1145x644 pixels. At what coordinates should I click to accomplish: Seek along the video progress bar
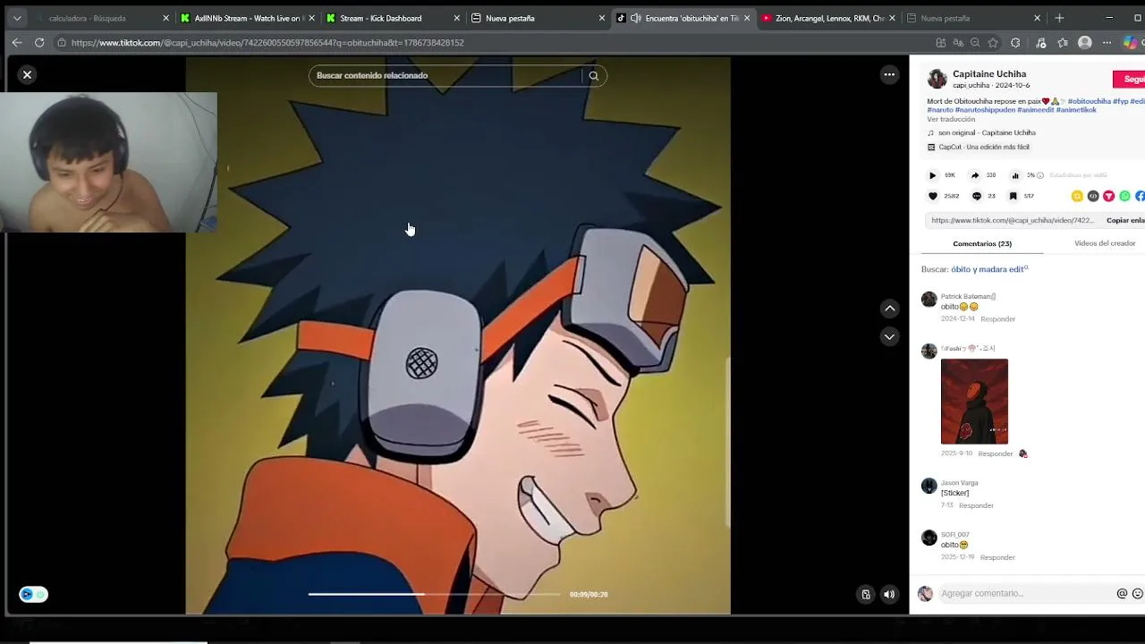coord(434,594)
